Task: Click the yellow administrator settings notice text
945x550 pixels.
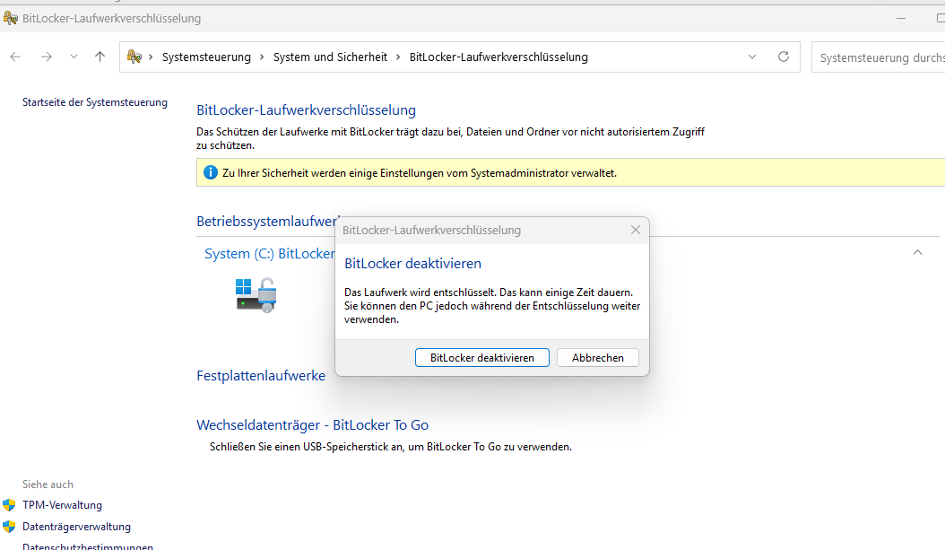Action: (x=420, y=173)
